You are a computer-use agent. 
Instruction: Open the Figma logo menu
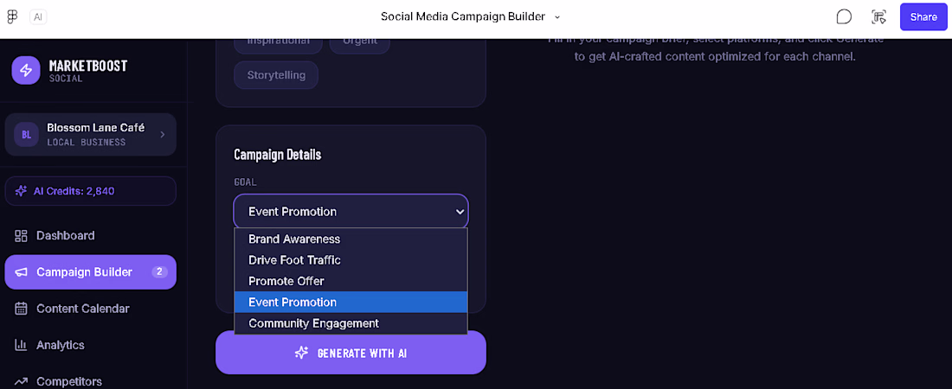click(12, 17)
